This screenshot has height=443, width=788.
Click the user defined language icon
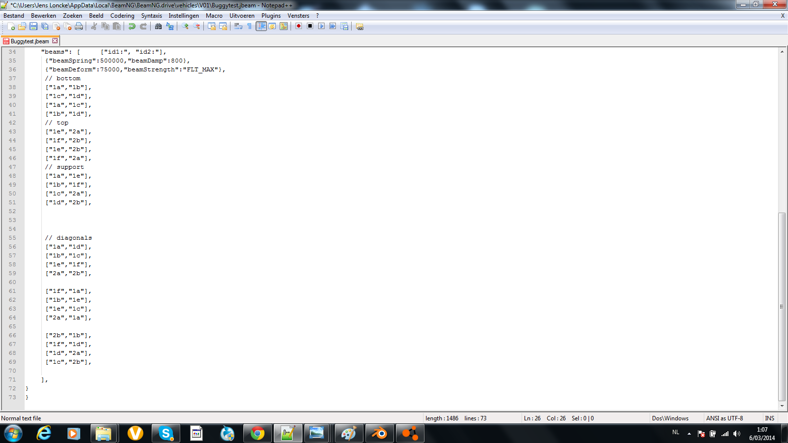[272, 27]
